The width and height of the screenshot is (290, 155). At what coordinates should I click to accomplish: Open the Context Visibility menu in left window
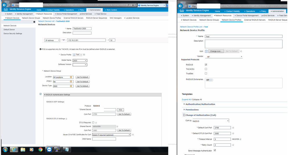53,10
